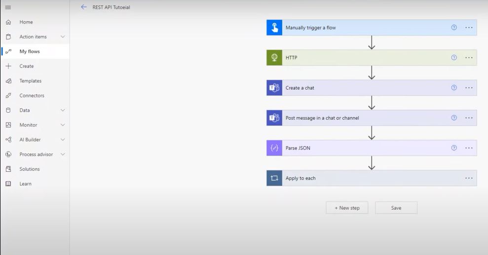Click the Teams icon on Post message step
The image size is (488, 255).
274,118
